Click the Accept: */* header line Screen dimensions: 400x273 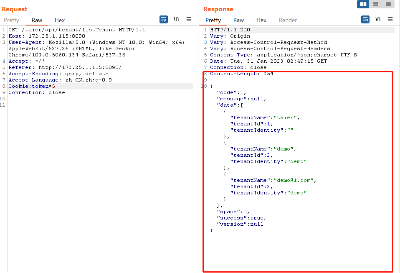point(27,61)
